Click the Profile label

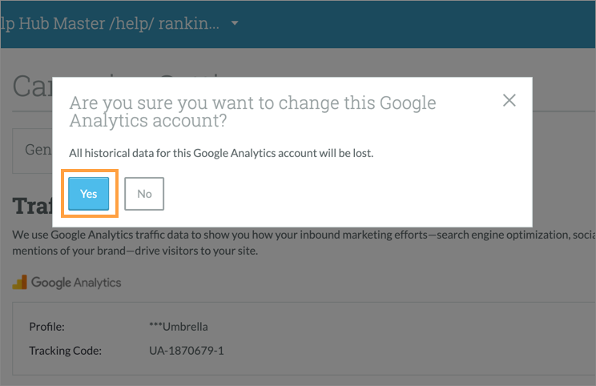click(46, 327)
